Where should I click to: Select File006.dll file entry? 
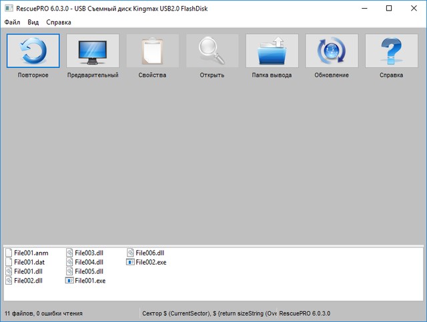[x=149, y=253]
